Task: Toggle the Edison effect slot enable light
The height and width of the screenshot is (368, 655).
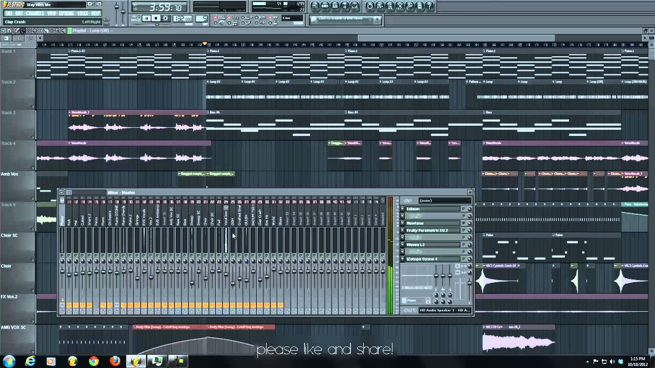Action: coord(464,209)
